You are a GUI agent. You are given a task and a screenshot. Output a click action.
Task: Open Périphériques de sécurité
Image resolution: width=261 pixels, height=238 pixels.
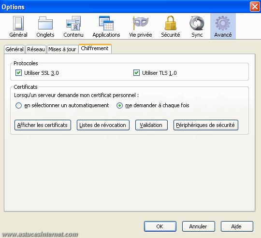point(206,125)
